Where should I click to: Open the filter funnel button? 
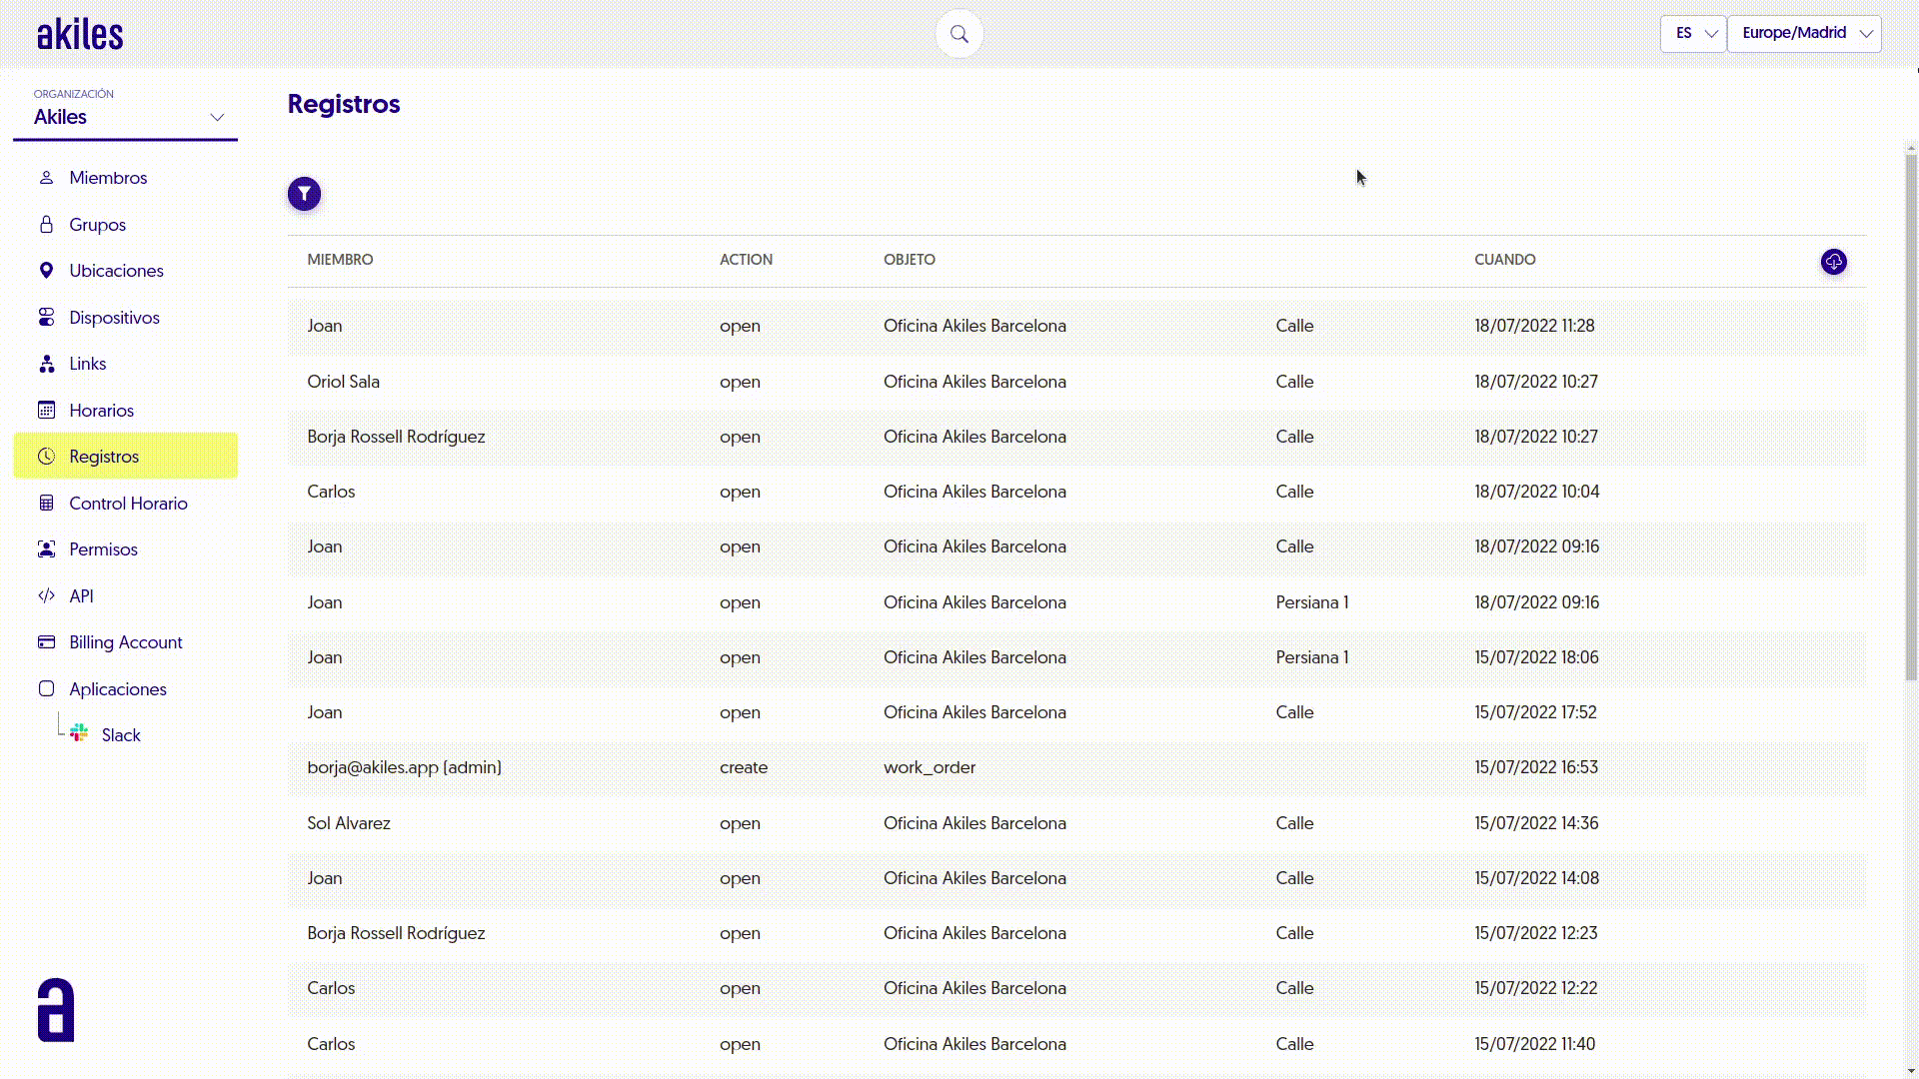(304, 194)
